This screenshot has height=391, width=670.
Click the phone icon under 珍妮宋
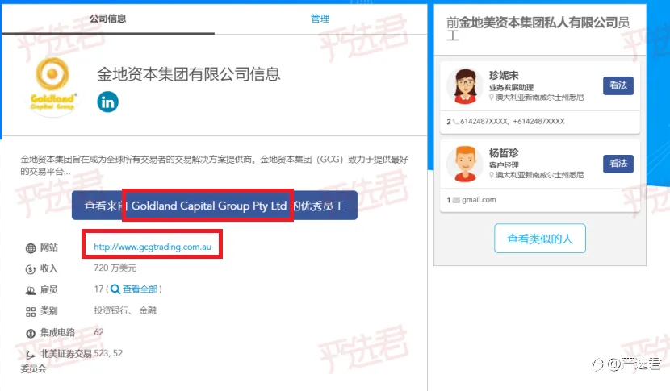coord(455,122)
